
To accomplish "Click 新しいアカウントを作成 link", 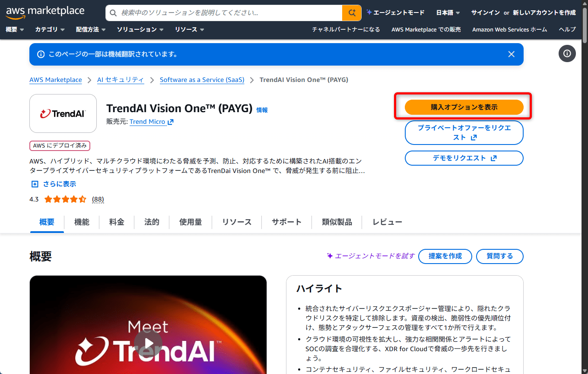I will pyautogui.click(x=544, y=13).
